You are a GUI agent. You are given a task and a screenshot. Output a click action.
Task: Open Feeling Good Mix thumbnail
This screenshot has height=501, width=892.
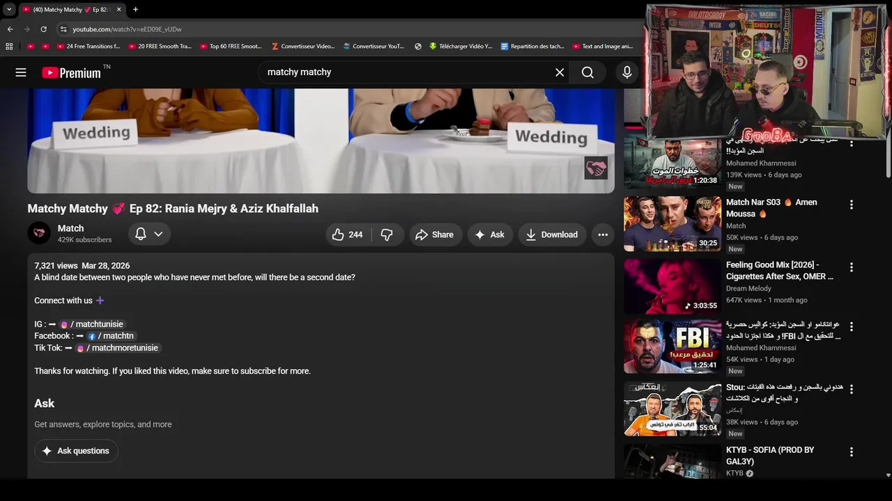(x=672, y=287)
